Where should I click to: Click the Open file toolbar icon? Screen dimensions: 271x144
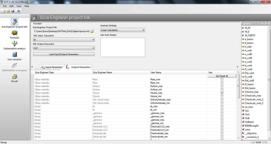[x=8, y=11]
